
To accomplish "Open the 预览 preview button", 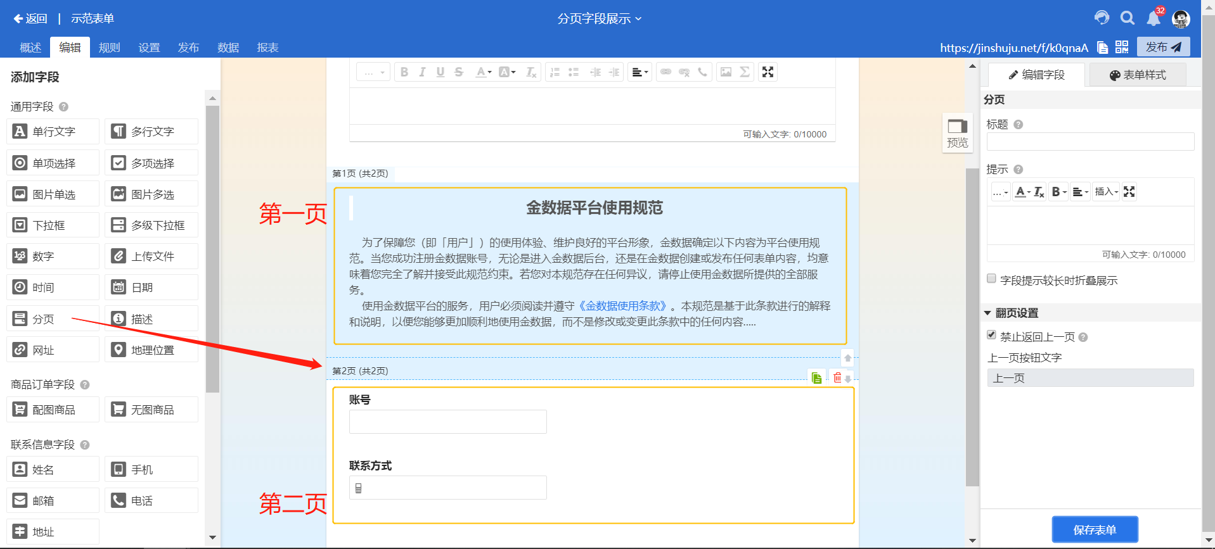I will 957,133.
